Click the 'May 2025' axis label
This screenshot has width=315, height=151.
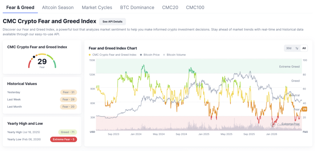(x=226, y=134)
